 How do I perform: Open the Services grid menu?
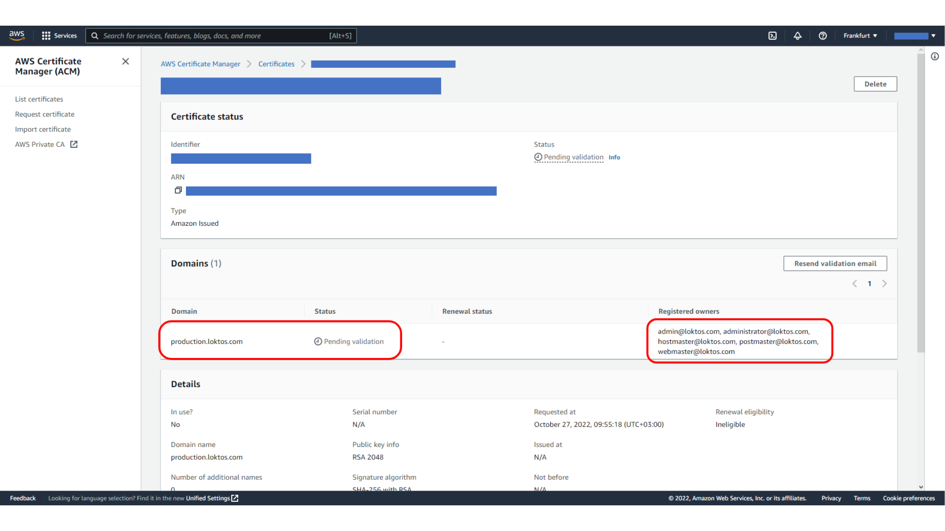[59, 35]
